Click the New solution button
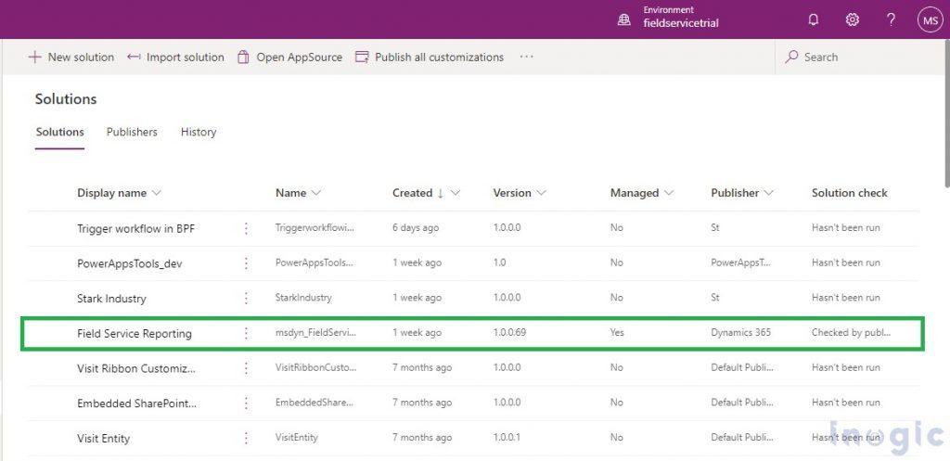The width and height of the screenshot is (950, 461). pyautogui.click(x=71, y=57)
